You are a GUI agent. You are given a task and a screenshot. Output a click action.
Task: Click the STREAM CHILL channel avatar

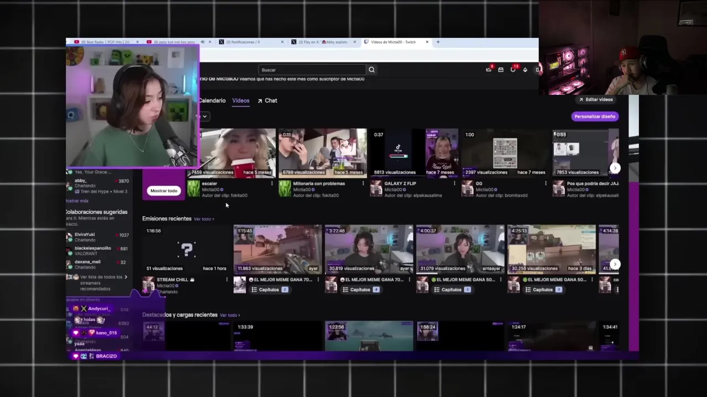(148, 285)
